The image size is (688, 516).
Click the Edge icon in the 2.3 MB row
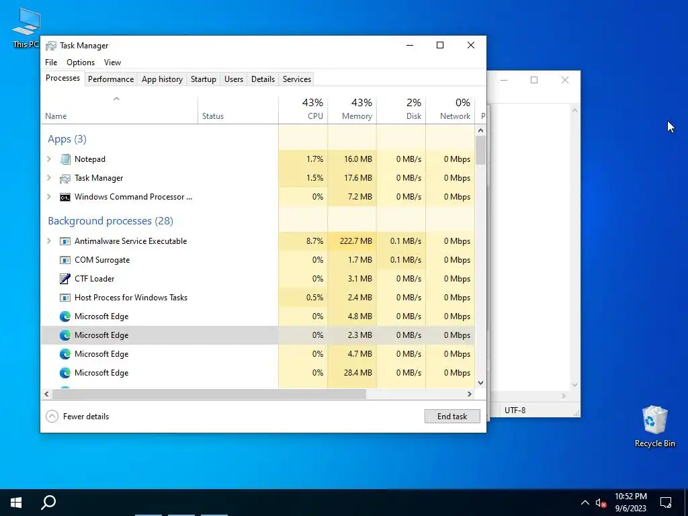coord(65,335)
